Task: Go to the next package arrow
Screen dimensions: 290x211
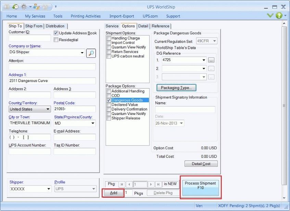Action: click(x=151, y=184)
